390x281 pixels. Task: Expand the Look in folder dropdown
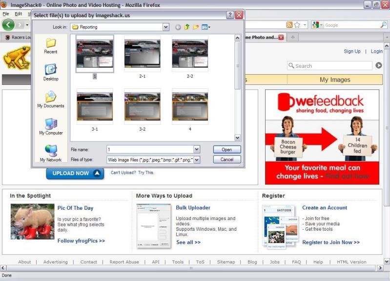coord(166,27)
